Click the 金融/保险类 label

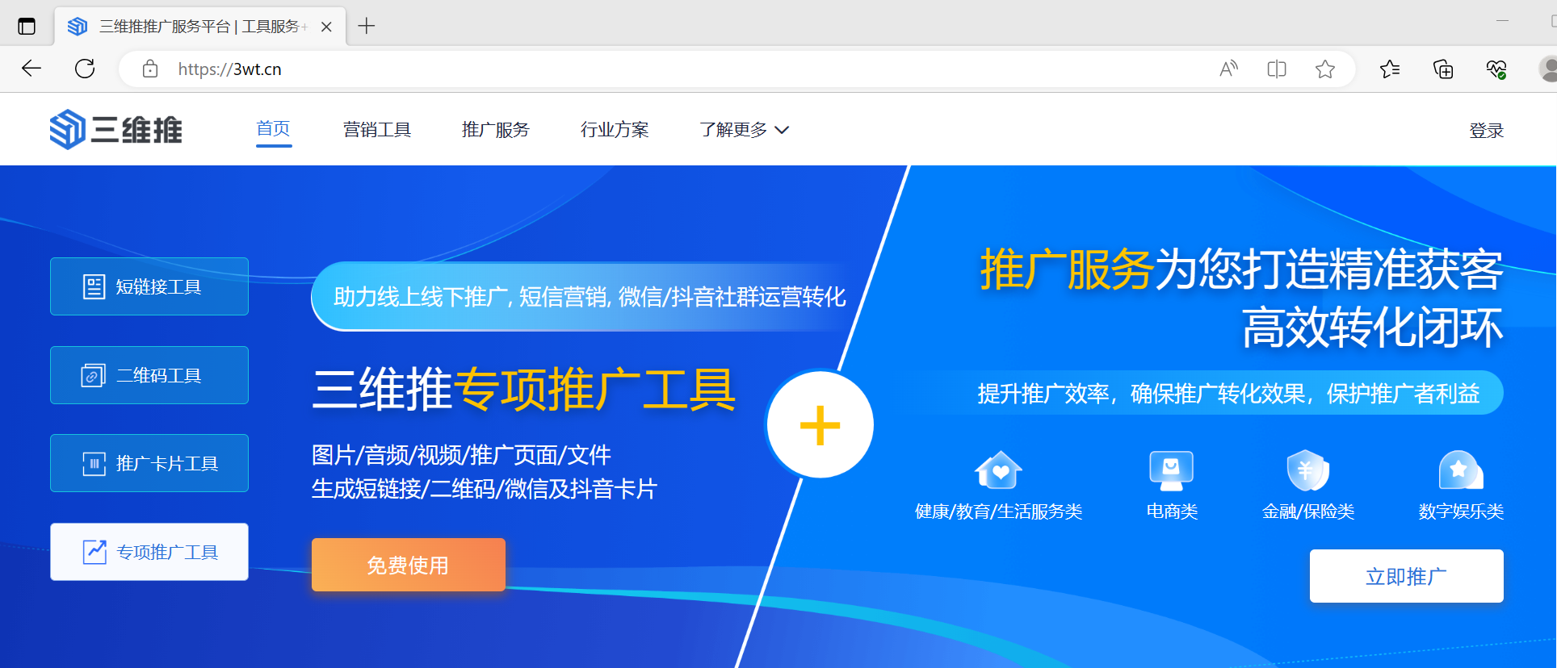(x=1308, y=511)
